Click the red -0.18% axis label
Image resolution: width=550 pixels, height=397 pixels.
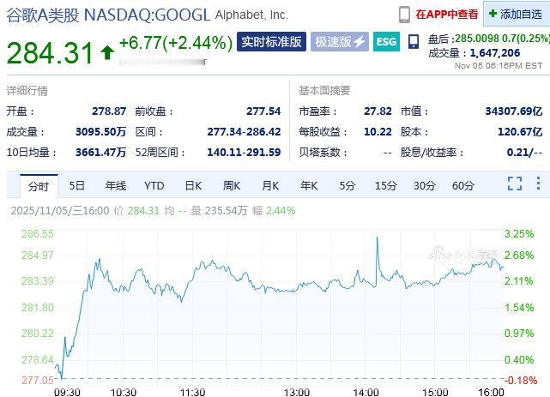pos(521,380)
